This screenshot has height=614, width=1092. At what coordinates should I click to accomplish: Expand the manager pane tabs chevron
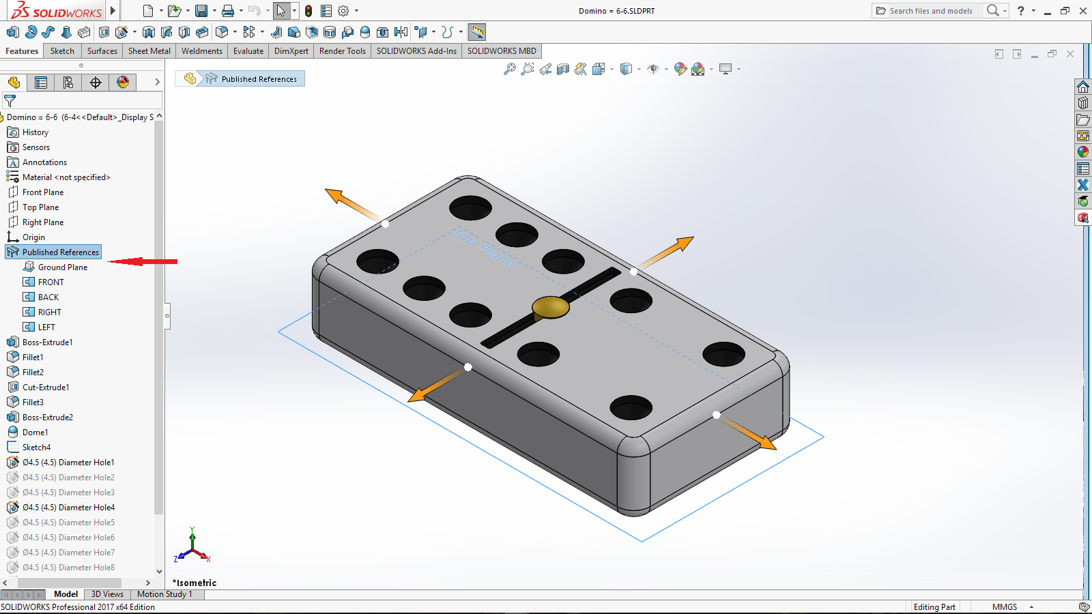(157, 82)
